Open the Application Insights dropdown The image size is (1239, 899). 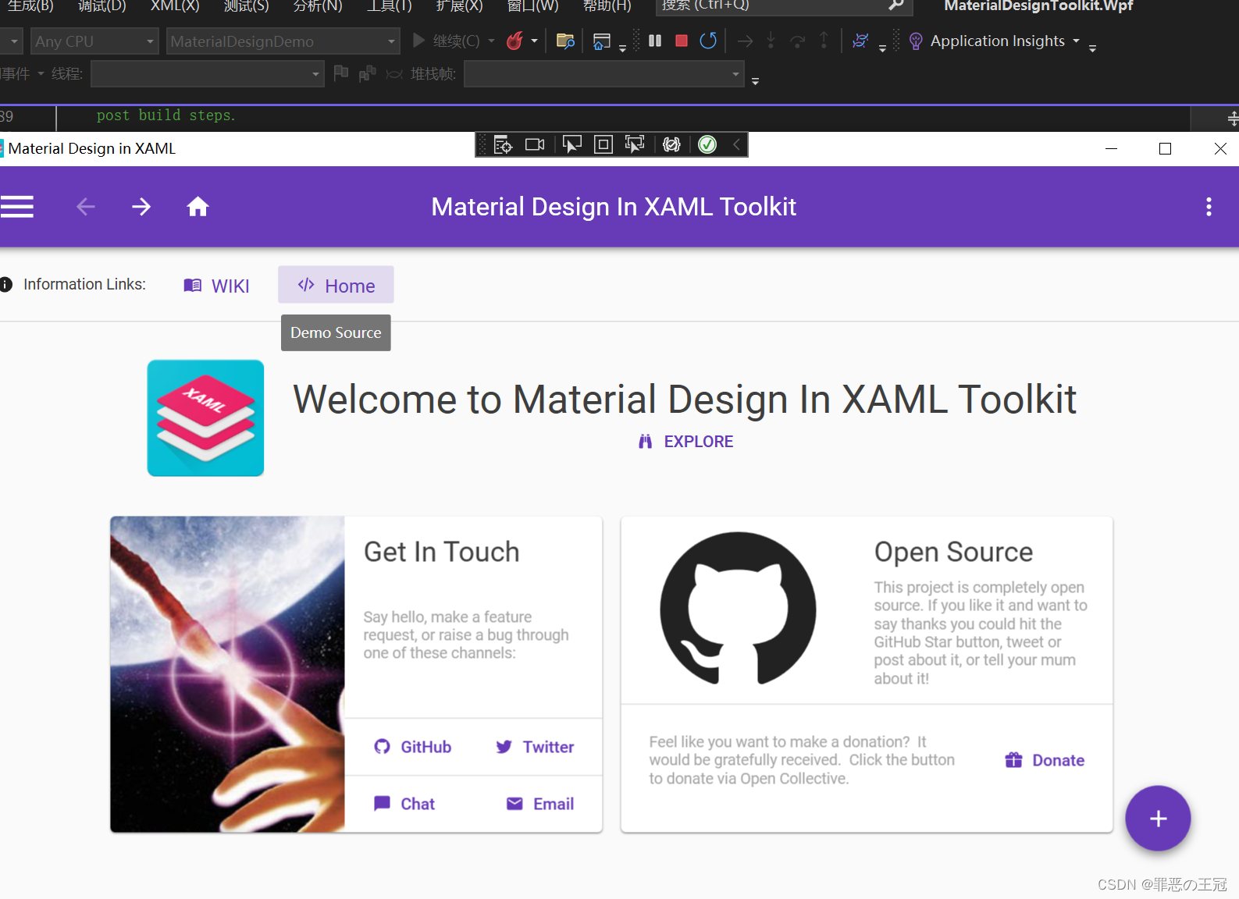tap(1076, 41)
